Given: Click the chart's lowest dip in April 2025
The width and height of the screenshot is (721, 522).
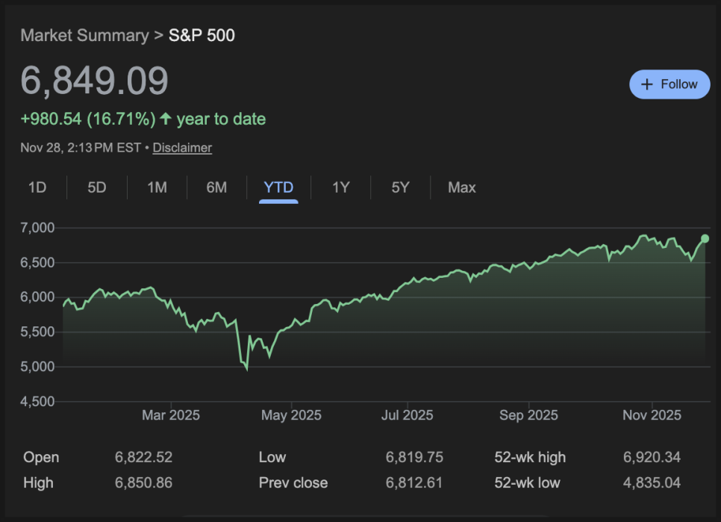Looking at the screenshot, I should click(247, 369).
